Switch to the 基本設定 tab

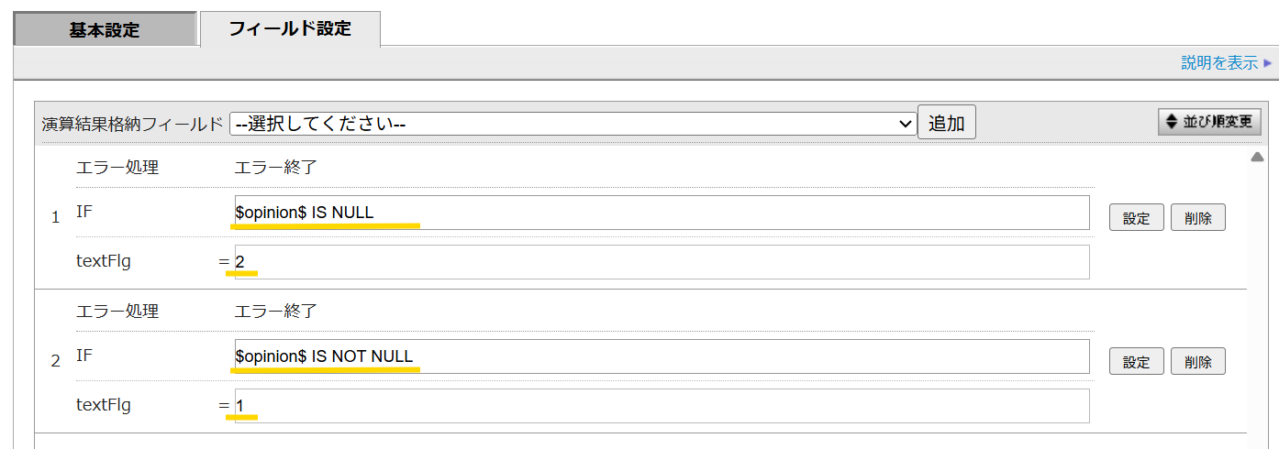105,29
